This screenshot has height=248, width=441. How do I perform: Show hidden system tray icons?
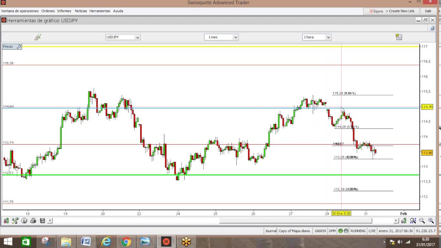point(384,242)
